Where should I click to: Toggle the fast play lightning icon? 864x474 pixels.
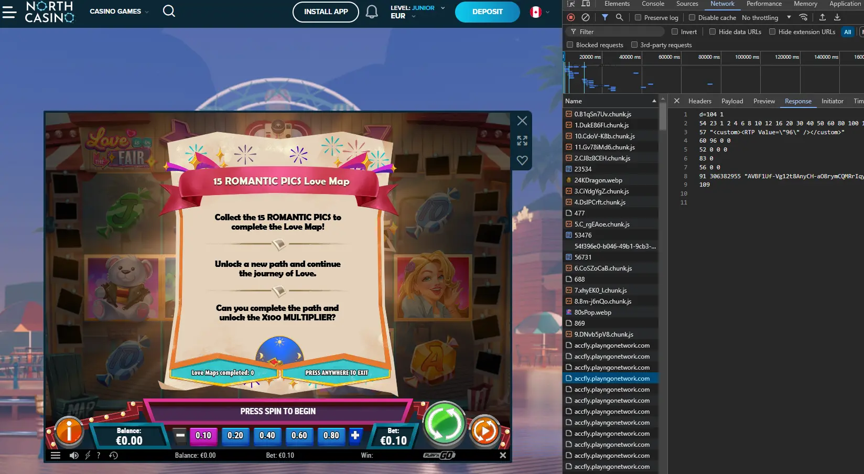pyautogui.click(x=88, y=455)
